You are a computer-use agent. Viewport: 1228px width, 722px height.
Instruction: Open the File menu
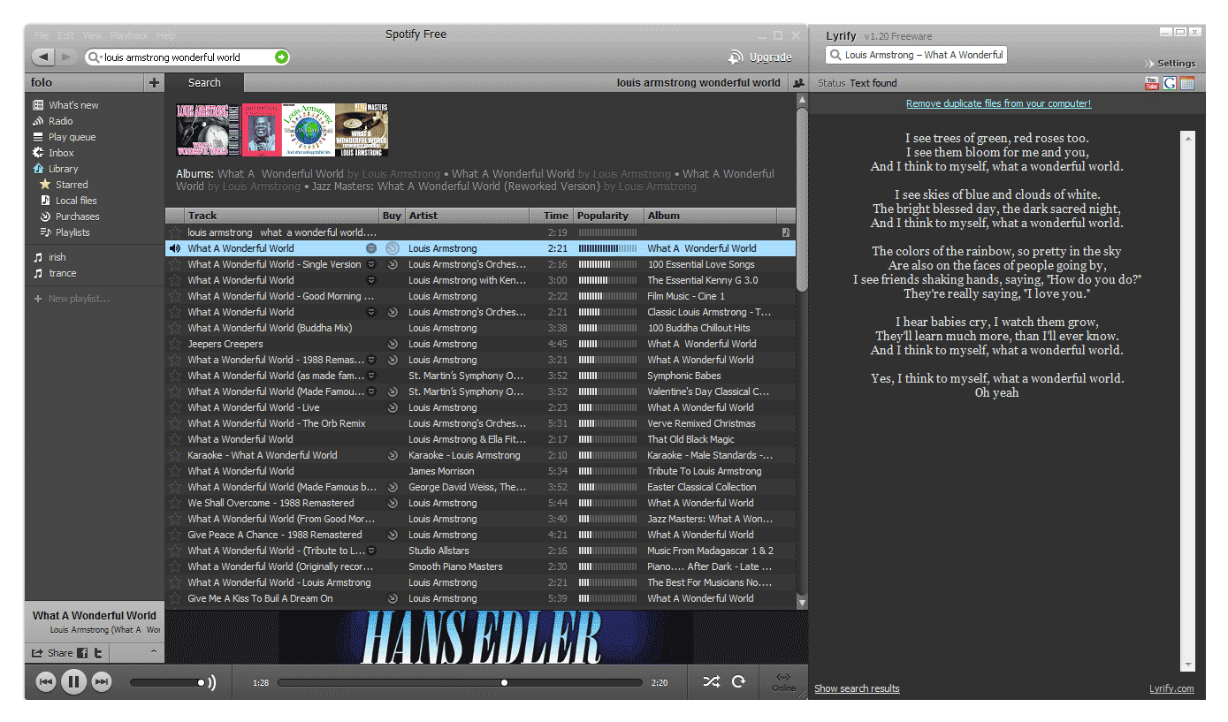(x=42, y=35)
